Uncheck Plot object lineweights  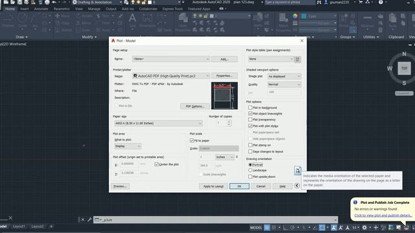250,113
